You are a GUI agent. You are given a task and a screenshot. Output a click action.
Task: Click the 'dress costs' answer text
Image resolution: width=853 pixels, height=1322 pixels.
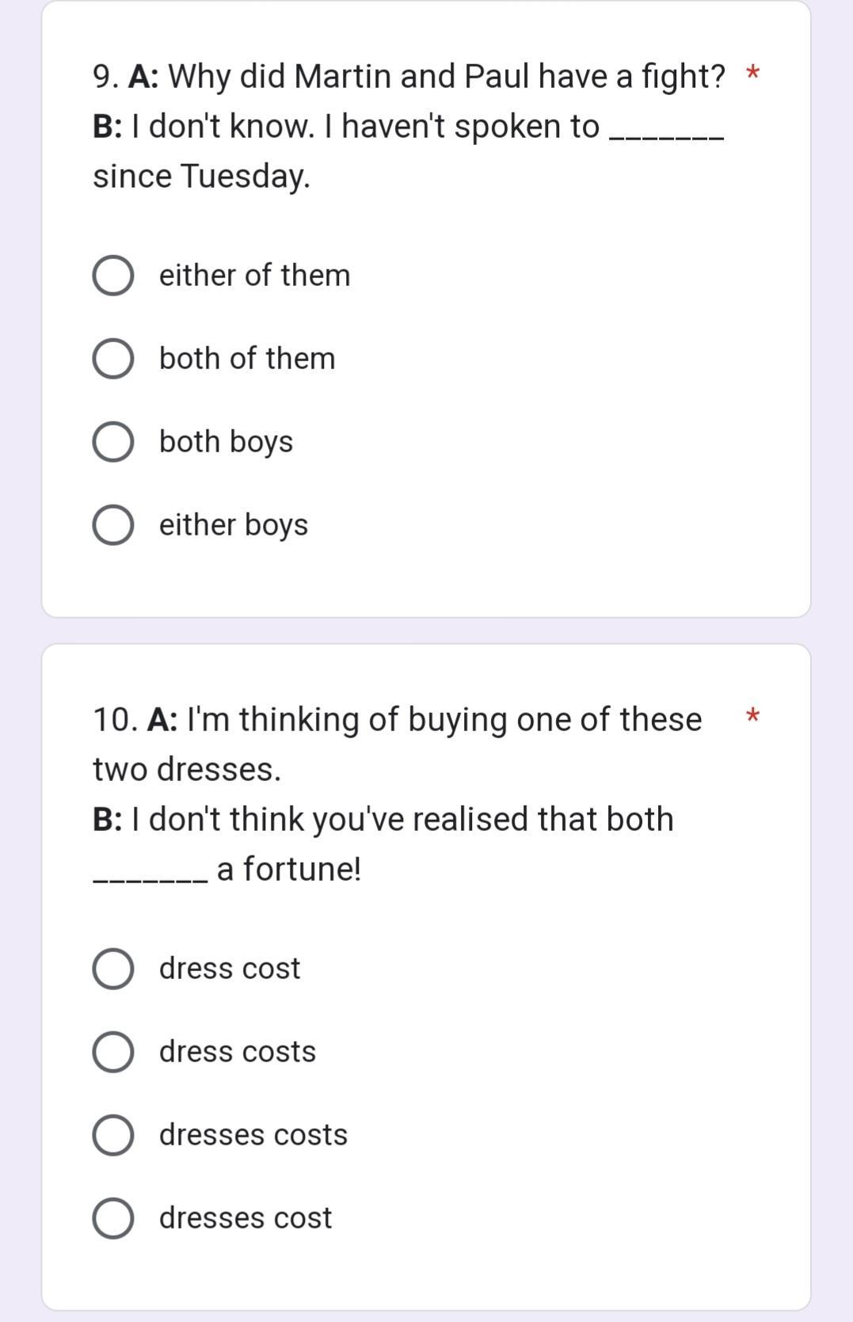[x=238, y=1052]
